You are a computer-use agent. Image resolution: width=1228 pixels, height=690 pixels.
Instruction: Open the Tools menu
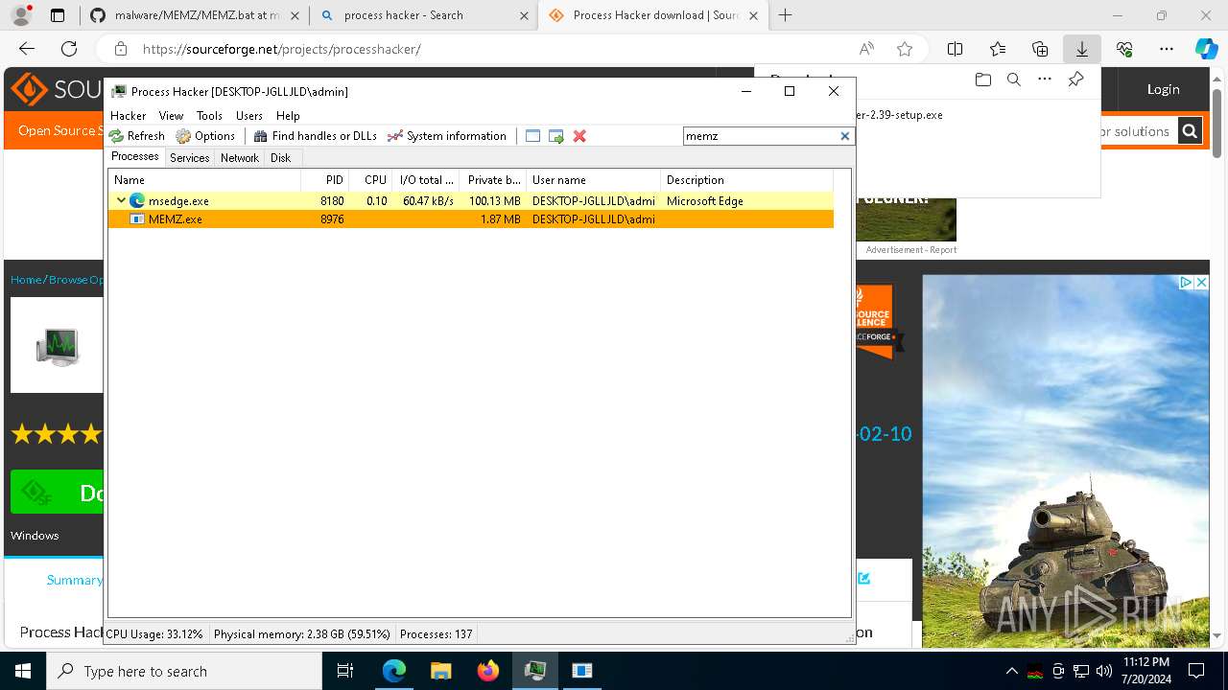(x=209, y=115)
